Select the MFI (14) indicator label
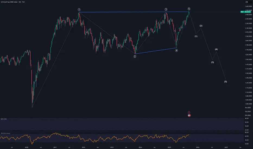 click(4, 119)
